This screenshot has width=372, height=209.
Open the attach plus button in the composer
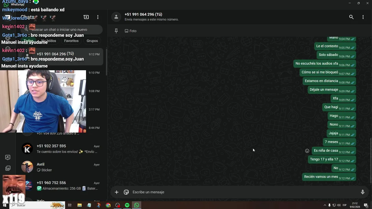pyautogui.click(x=117, y=192)
